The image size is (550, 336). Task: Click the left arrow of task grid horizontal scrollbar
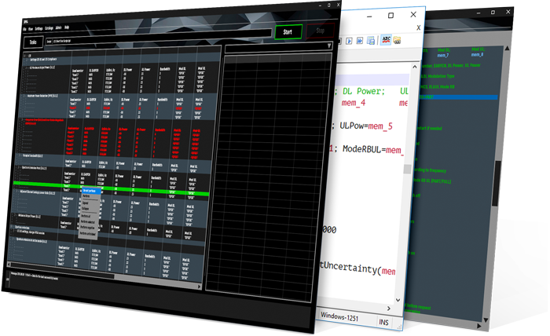[x=9, y=265]
